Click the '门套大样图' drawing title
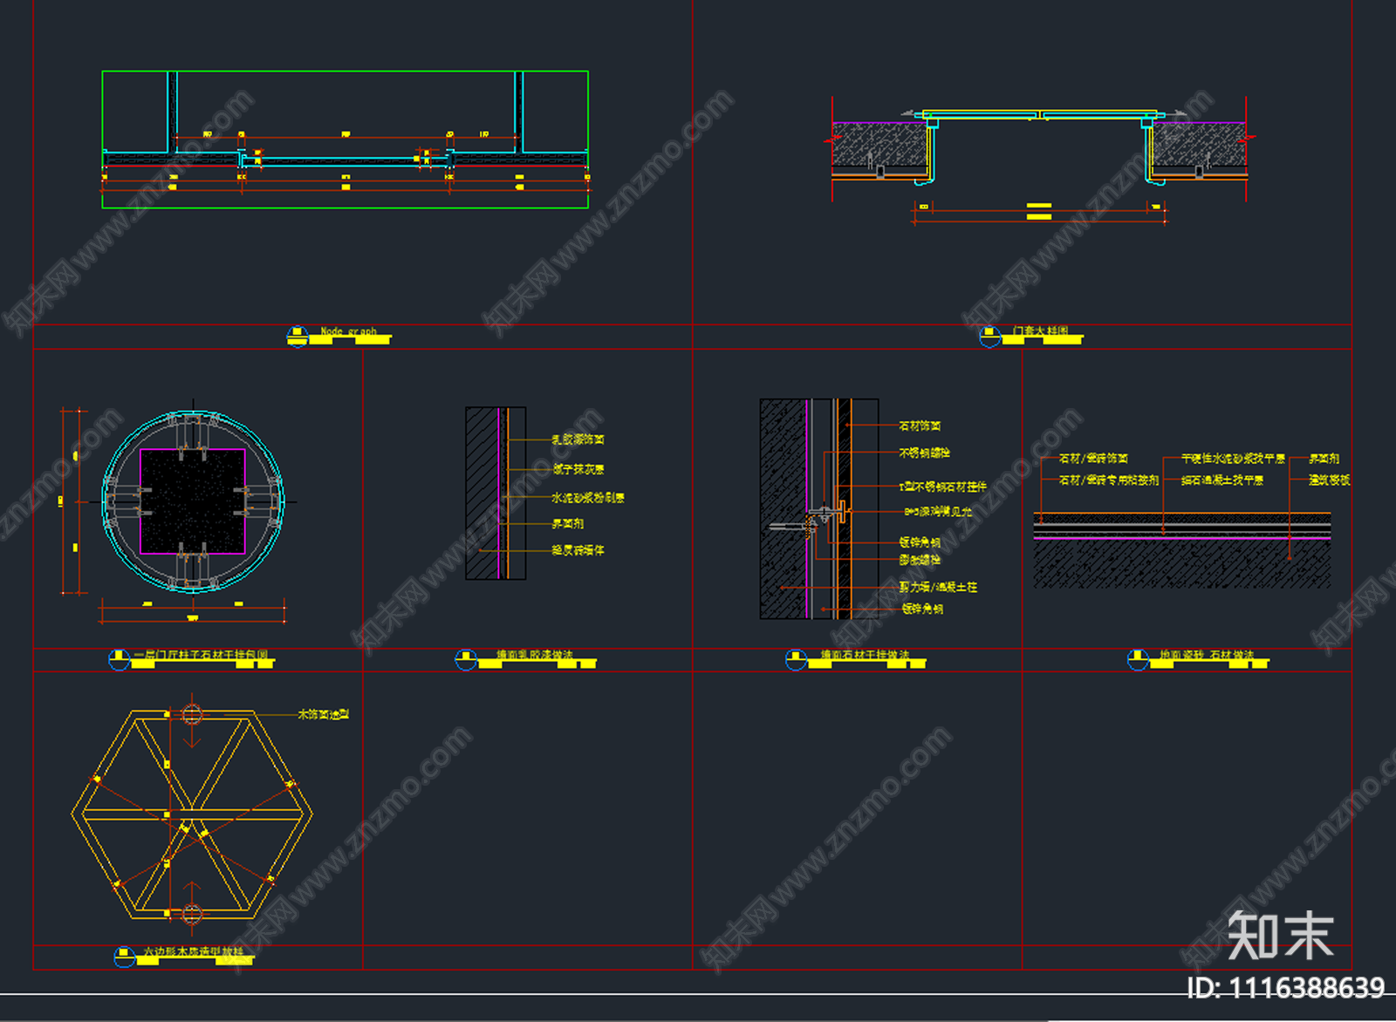This screenshot has width=1396, height=1022. [x=1040, y=331]
